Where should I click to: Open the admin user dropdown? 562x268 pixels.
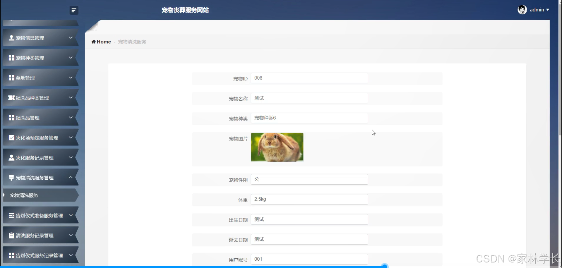click(539, 10)
